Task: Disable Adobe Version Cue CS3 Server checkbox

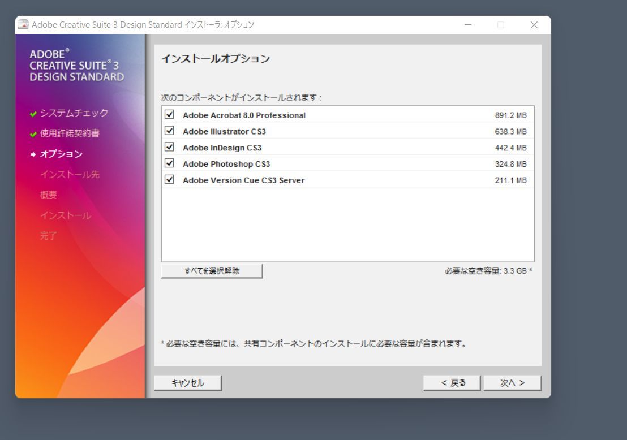Action: point(169,179)
